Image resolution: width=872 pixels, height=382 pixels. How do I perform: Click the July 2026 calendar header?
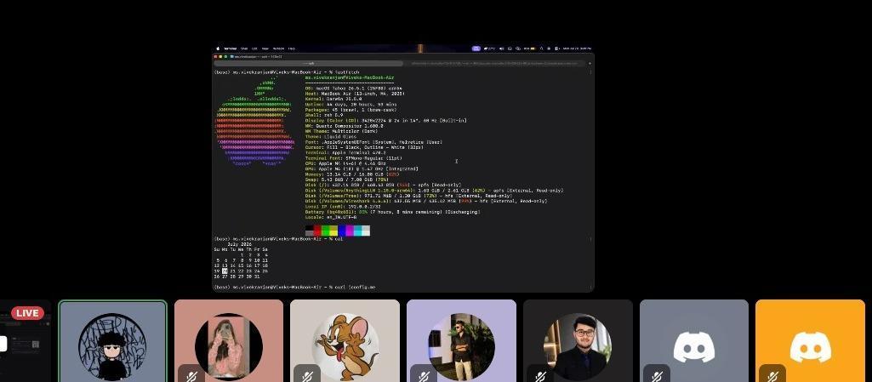tap(239, 244)
